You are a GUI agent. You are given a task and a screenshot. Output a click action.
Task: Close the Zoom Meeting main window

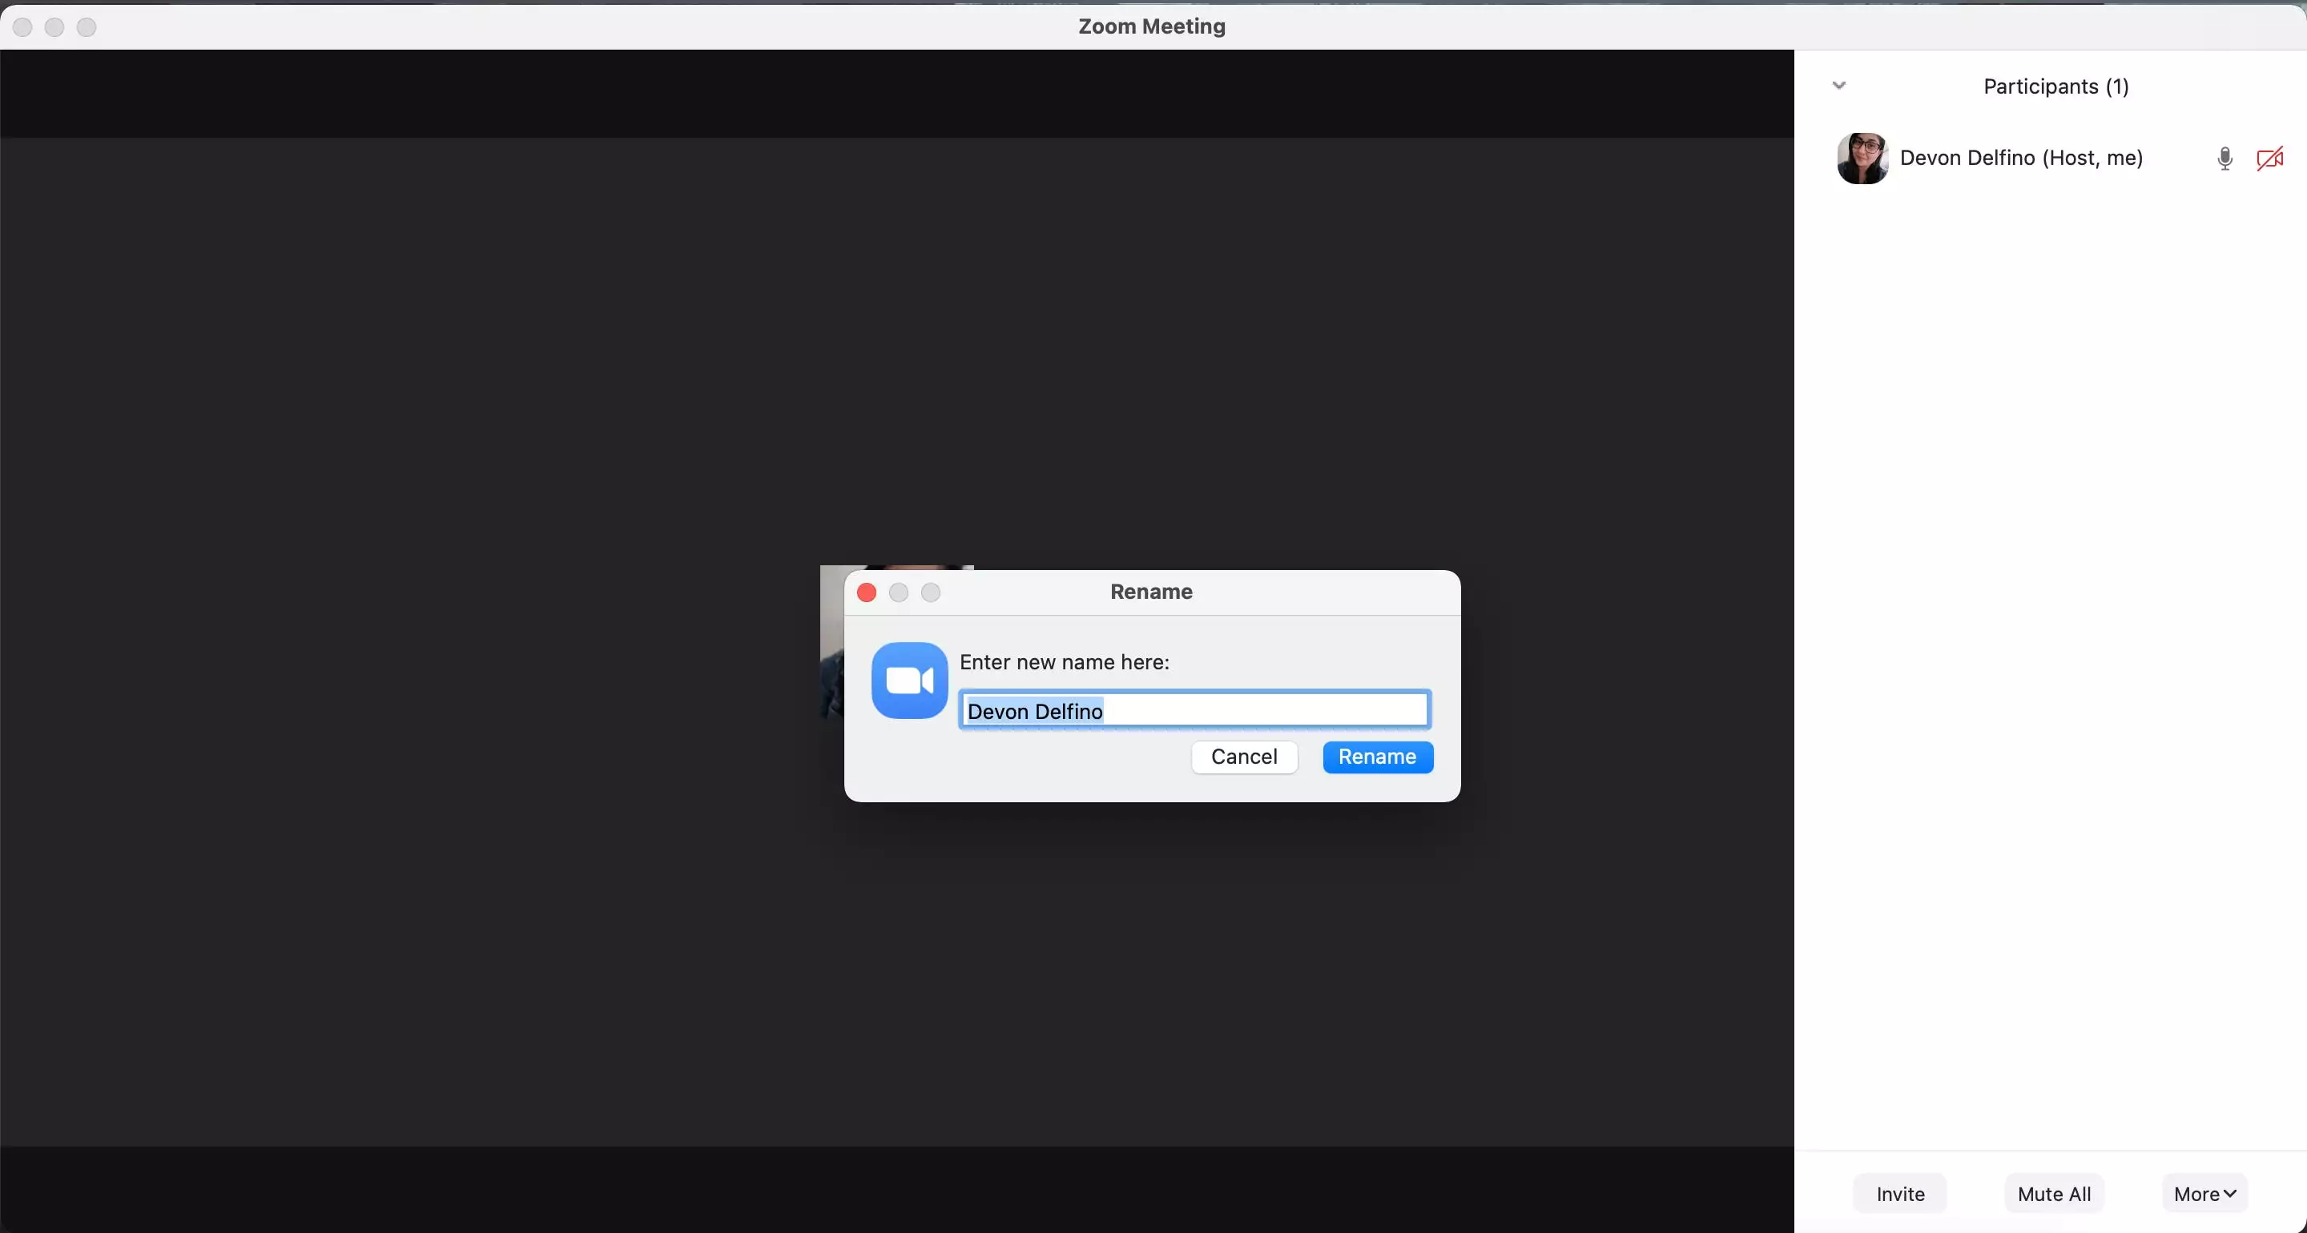point(22,27)
